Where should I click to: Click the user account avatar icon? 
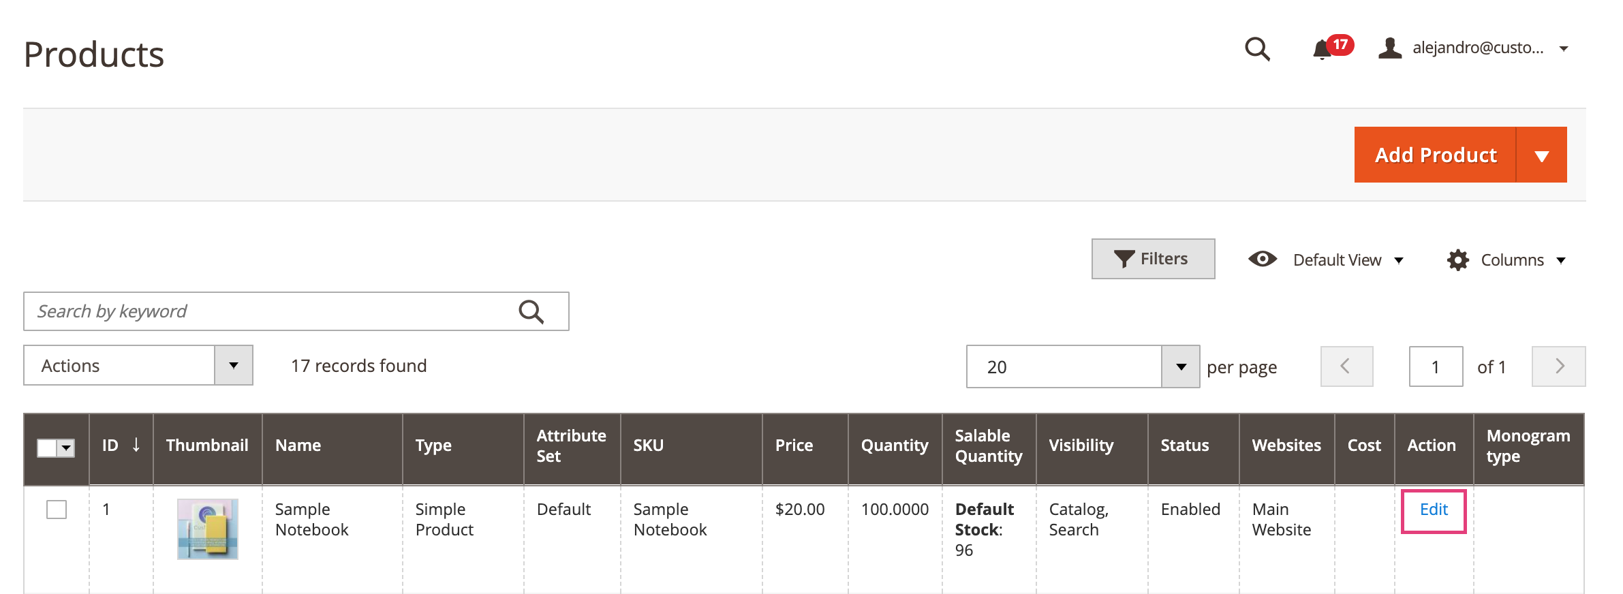[x=1389, y=48]
